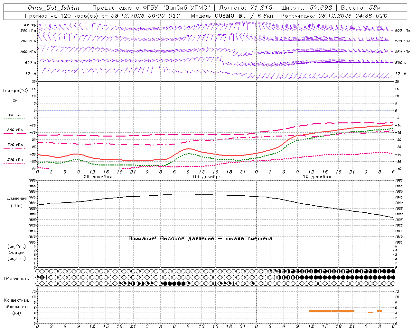The image size is (412, 329).
Task: Click the 10 декабря date label
Action: [317, 177]
